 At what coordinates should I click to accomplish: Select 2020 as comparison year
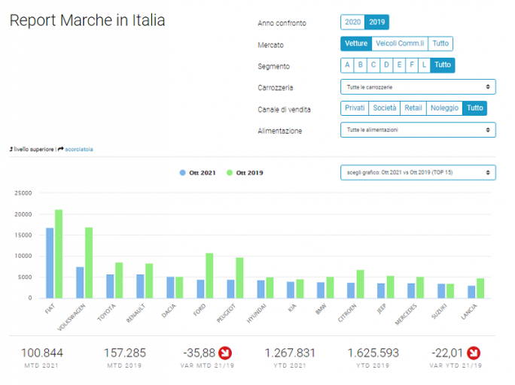353,22
